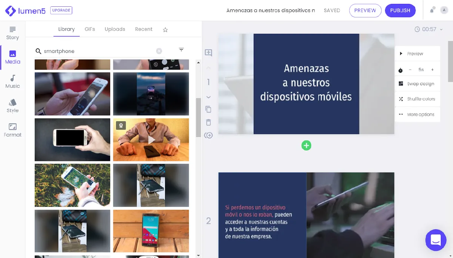Select the horizontal phone with black screen thumbnail
The height and width of the screenshot is (258, 453).
[72, 140]
